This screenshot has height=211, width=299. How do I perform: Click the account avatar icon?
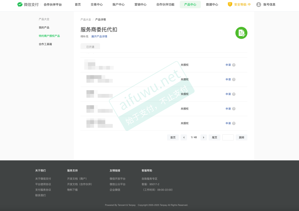tap(259, 5)
